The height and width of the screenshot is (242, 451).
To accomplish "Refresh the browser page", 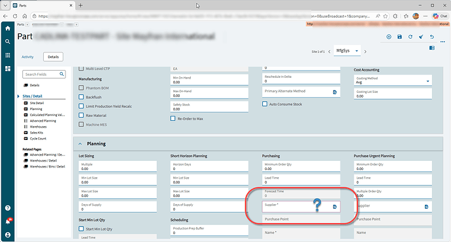I will [x=15, y=16].
